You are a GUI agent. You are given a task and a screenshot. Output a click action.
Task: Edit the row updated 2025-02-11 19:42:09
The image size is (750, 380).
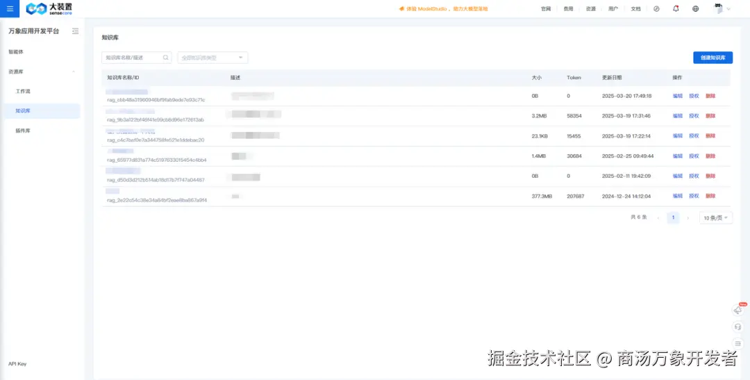(678, 176)
